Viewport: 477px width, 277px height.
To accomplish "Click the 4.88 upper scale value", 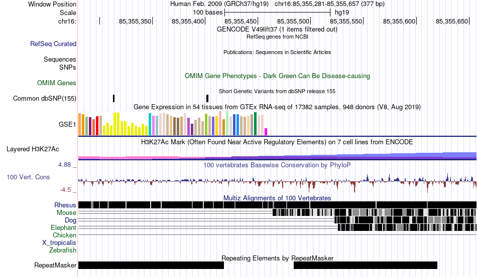I will [64, 164].
